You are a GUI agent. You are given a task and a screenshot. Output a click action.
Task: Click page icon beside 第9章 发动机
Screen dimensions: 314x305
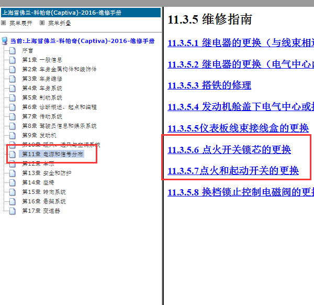click(13, 135)
